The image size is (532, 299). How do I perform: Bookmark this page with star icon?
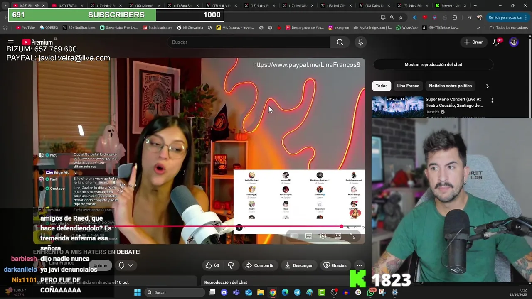pos(401,17)
